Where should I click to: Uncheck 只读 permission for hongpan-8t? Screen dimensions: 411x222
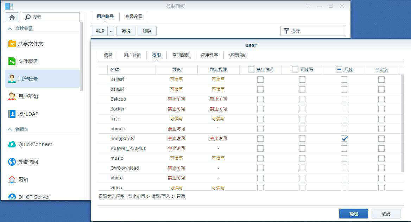pyautogui.click(x=344, y=139)
